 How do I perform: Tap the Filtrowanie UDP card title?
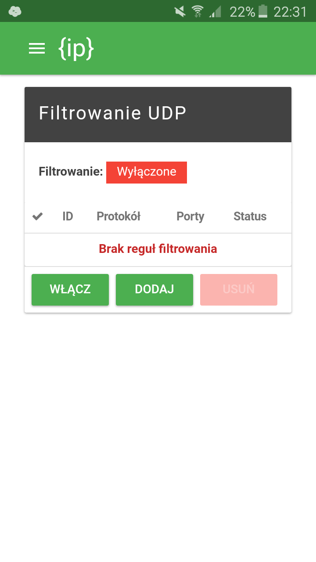point(113,113)
